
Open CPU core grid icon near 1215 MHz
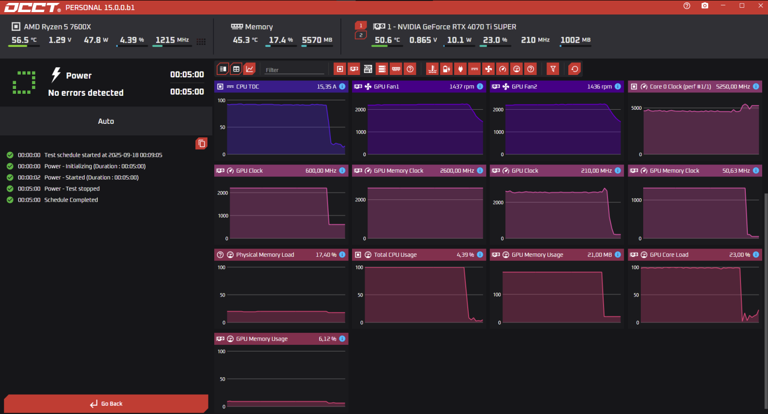201,42
